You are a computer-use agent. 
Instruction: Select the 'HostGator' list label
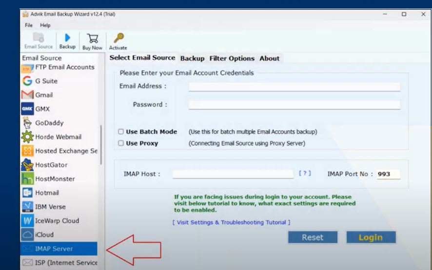click(x=51, y=165)
